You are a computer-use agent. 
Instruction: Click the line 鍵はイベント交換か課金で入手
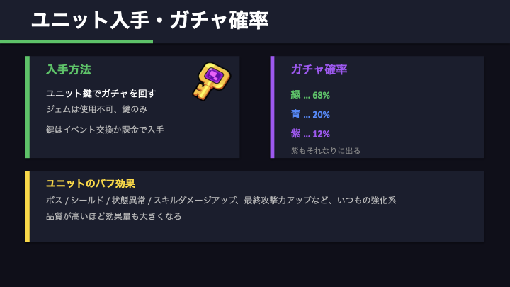[x=105, y=130]
